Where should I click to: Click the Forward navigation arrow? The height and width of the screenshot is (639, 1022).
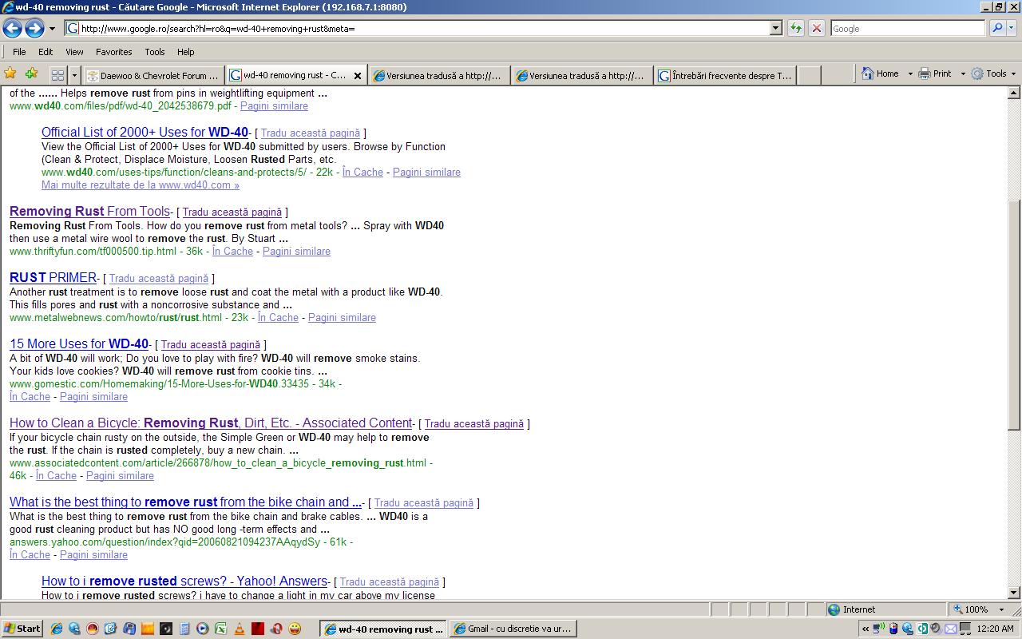coord(34,29)
